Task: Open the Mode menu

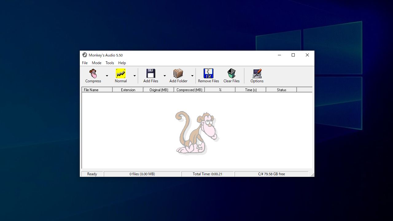Action: (x=96, y=63)
